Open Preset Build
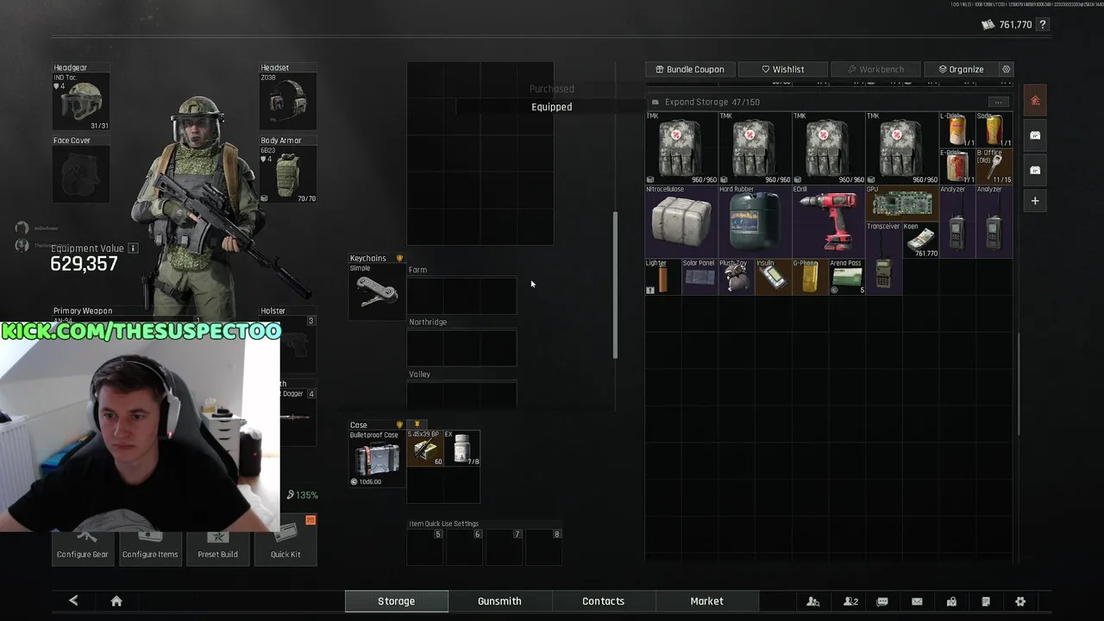1104x621 pixels. click(217, 547)
